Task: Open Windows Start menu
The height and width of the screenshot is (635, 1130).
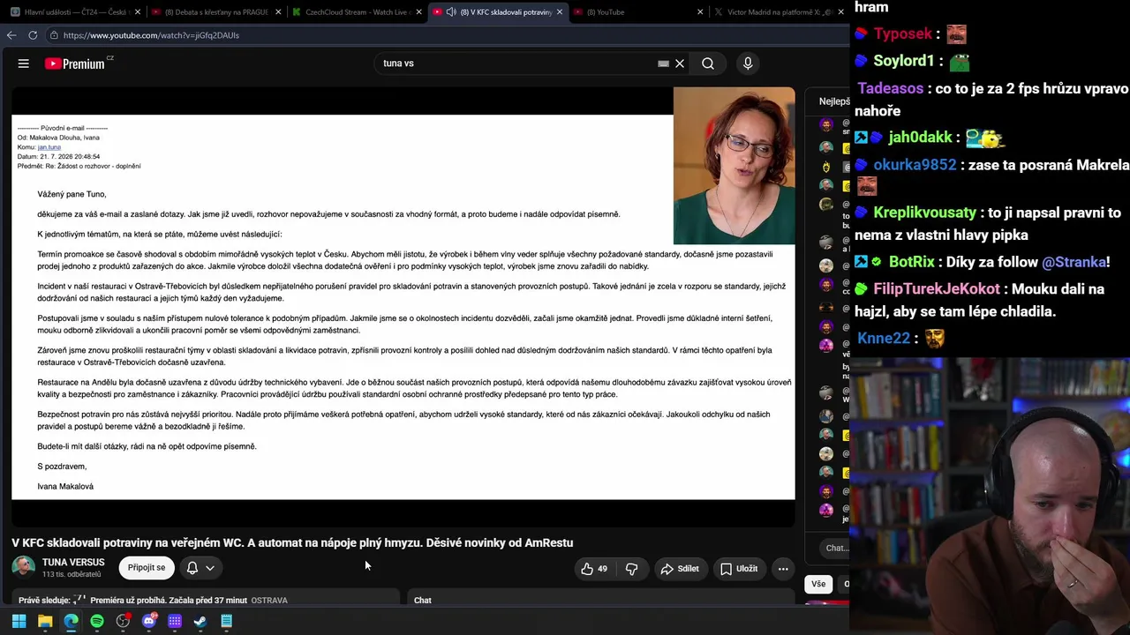Action: click(x=19, y=621)
